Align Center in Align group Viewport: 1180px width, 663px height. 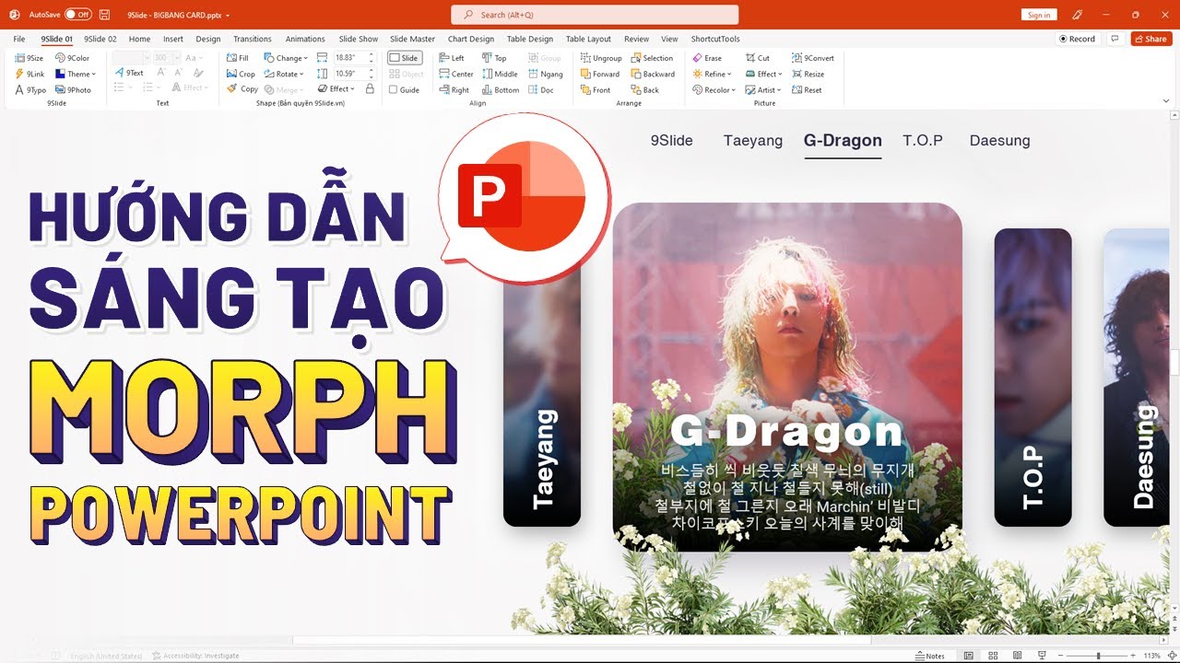point(456,74)
